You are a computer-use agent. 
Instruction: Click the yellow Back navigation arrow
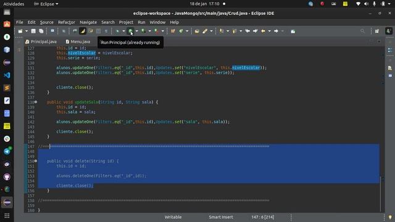(264, 31)
